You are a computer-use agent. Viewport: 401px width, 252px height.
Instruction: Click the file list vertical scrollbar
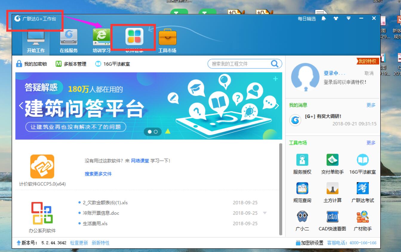click(280, 189)
